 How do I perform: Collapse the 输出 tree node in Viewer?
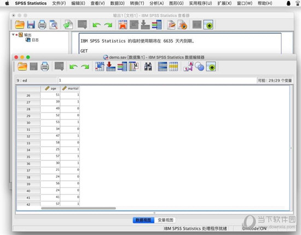[x=13, y=35]
